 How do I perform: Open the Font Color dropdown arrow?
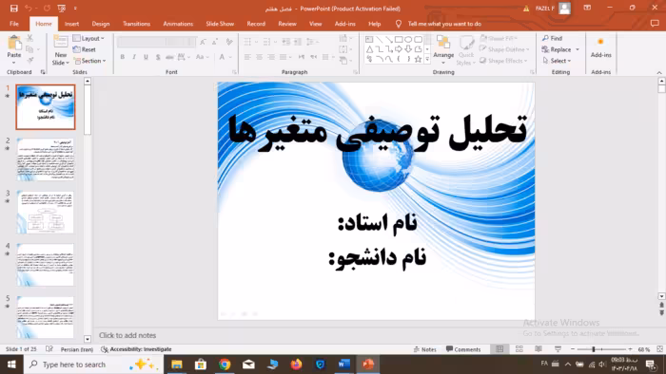click(230, 57)
